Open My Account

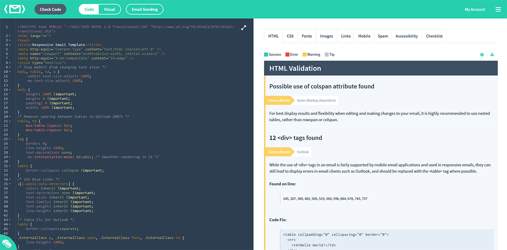(x=475, y=9)
